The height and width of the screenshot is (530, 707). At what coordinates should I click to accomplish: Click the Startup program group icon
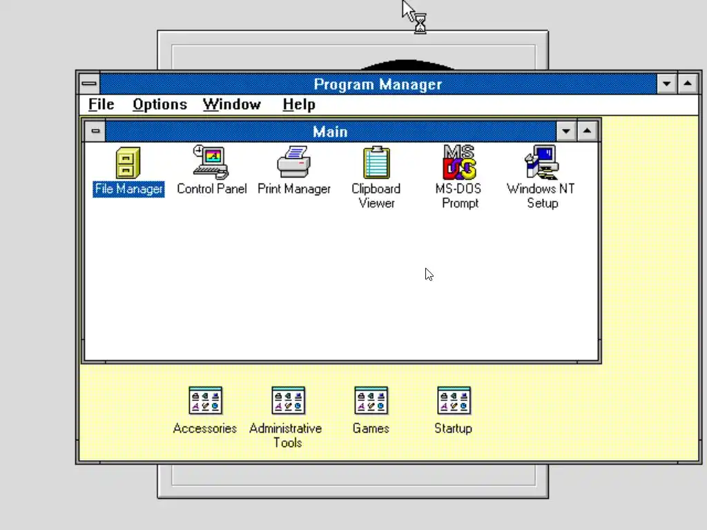coord(454,400)
